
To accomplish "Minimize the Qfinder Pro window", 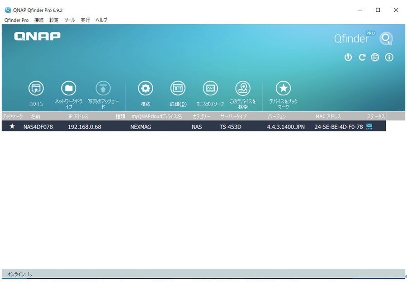I will (360, 10).
